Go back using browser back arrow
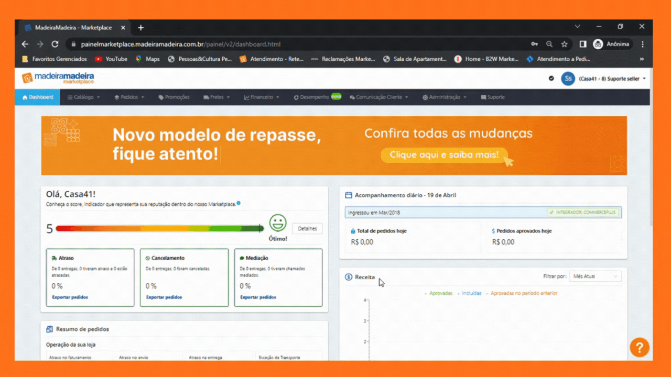The height and width of the screenshot is (377, 671). point(25,45)
